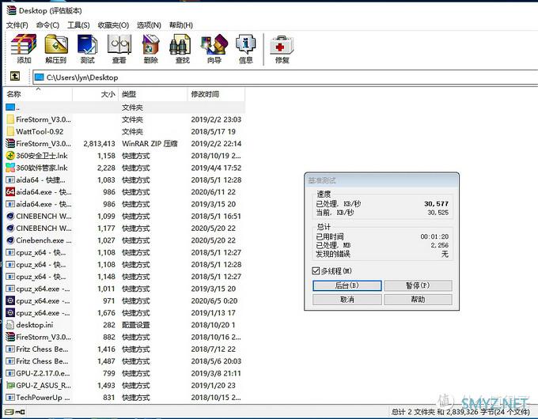Image resolution: width=538 pixels, height=419 pixels.
Task: Go up one folder level arrow
Action: [x=15, y=76]
